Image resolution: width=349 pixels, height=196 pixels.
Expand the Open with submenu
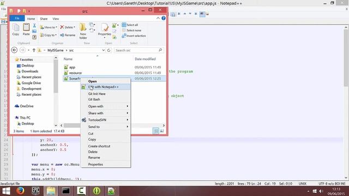(105, 106)
